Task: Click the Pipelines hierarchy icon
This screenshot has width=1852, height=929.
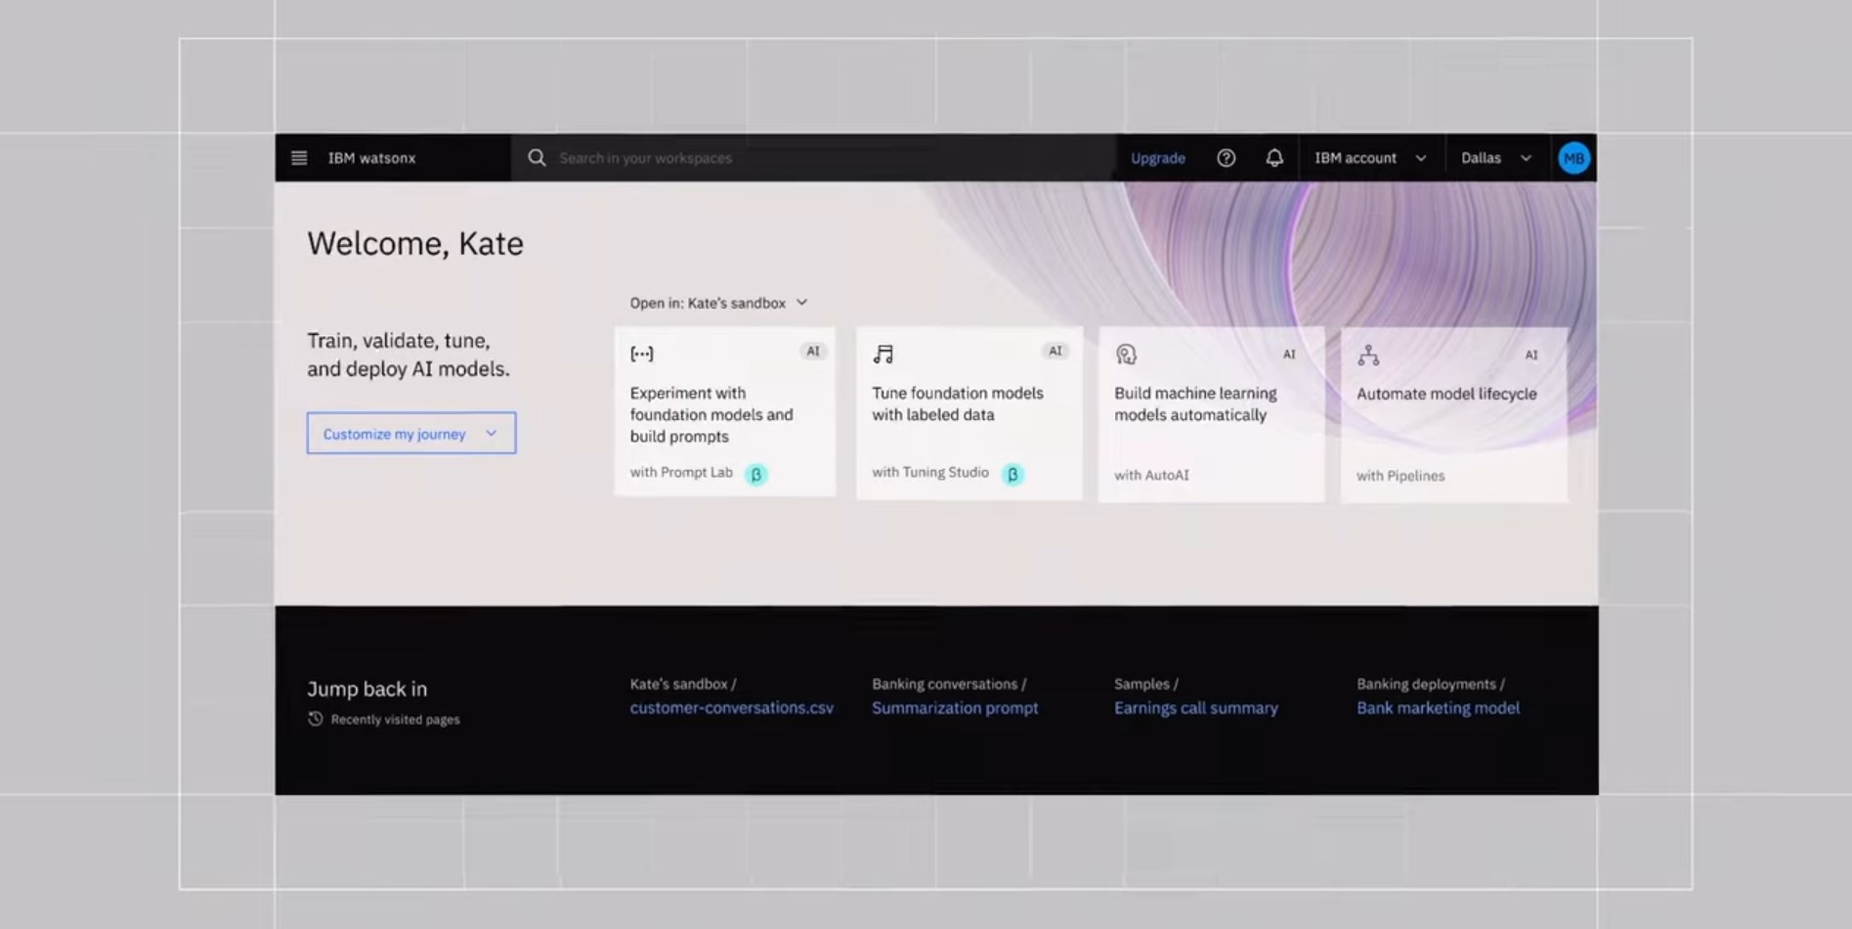Action: click(1368, 356)
